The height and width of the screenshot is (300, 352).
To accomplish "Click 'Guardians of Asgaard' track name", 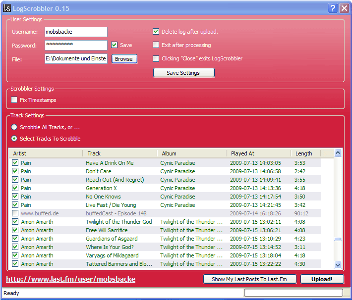I will 112,239.
